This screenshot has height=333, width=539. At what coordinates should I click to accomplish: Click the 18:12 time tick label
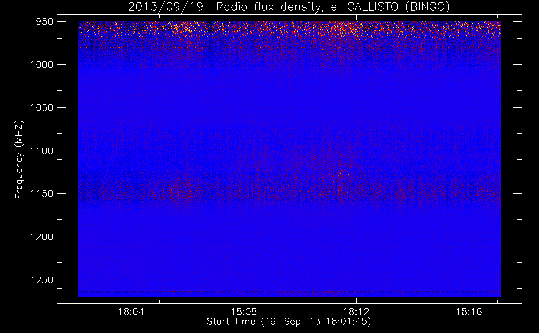[356, 312]
